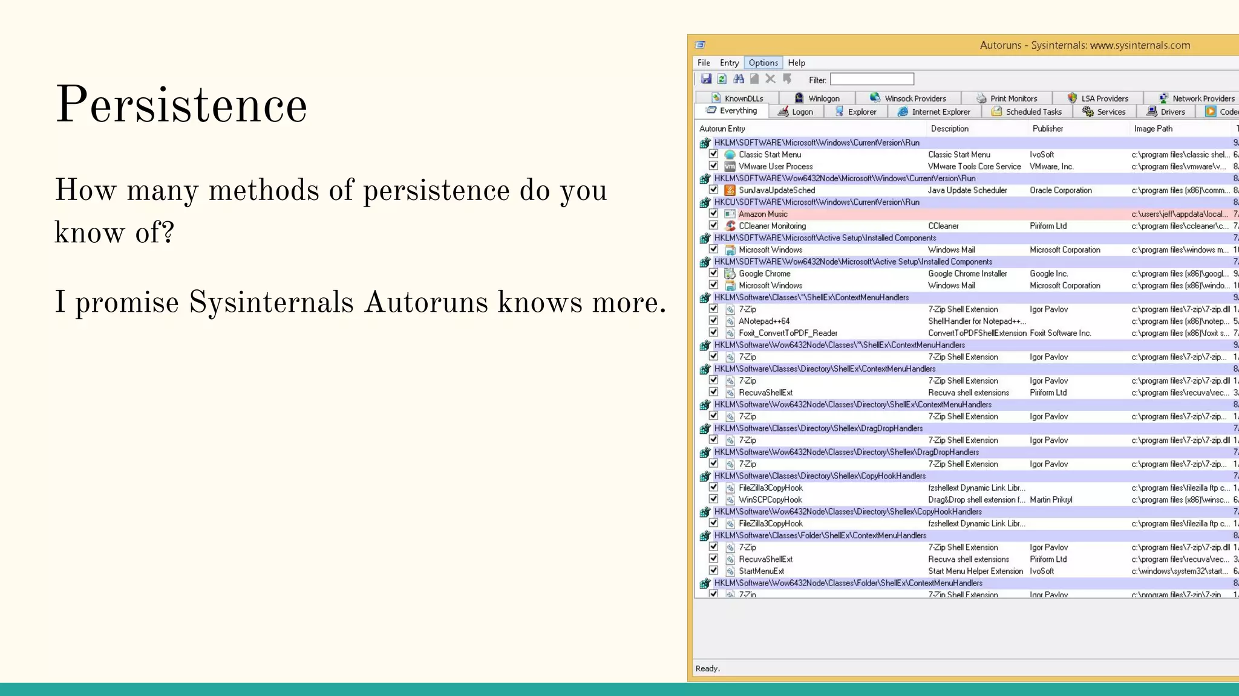1239x696 pixels.
Task: Select the 'VMware Tools Core Service' description
Action: pos(974,167)
